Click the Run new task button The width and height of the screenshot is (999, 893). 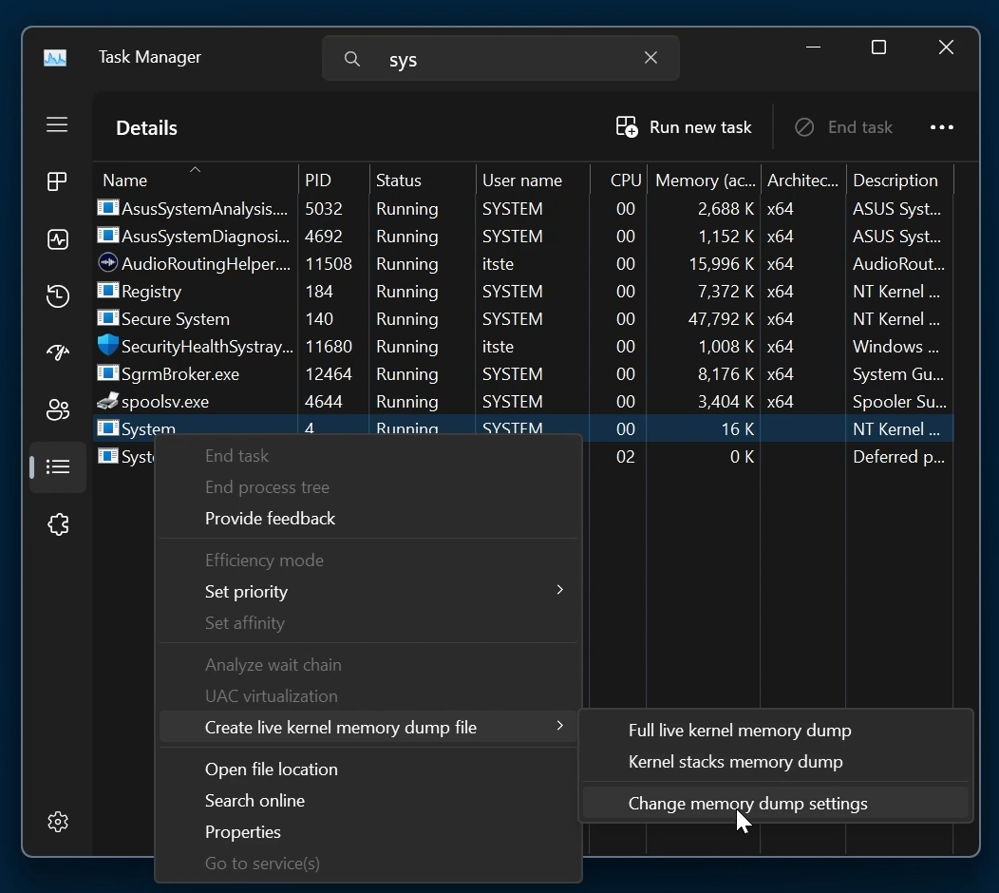tap(685, 126)
